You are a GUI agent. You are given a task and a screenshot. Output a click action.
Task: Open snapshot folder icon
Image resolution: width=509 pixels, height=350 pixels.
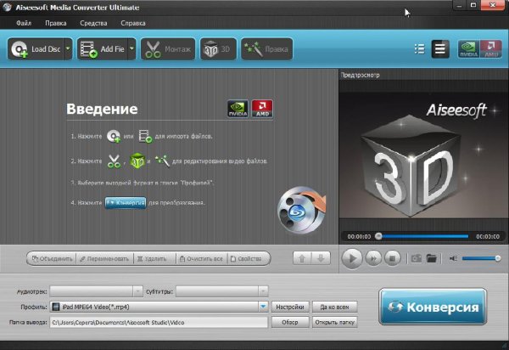[432, 259]
